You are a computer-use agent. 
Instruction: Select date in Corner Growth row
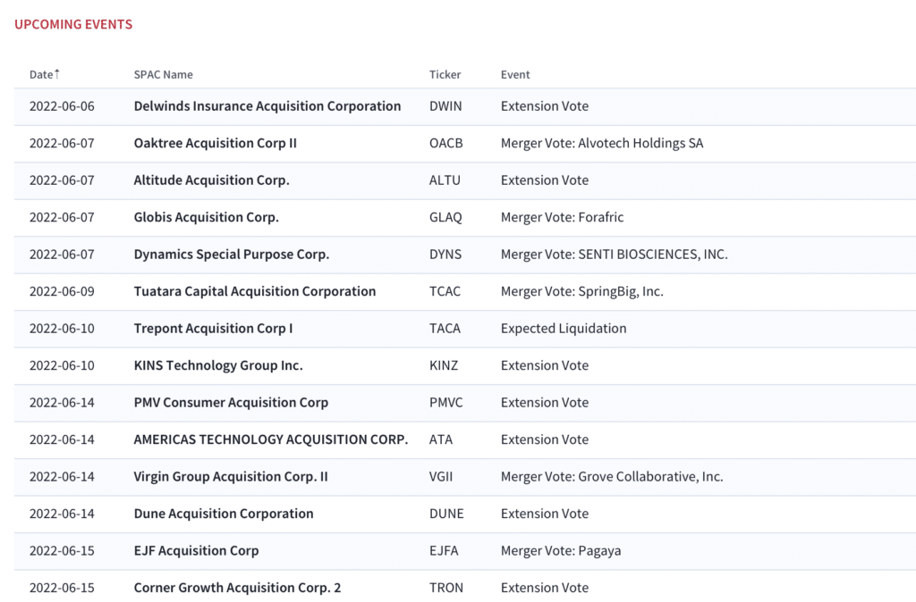pyautogui.click(x=62, y=588)
